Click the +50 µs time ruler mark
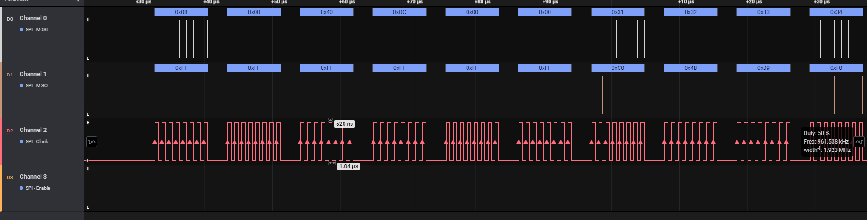 pos(279,2)
